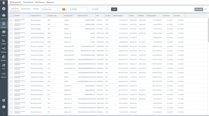Open the Default group dropdown arrow

[x=67, y=9]
